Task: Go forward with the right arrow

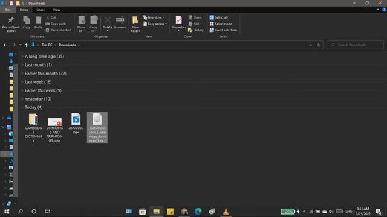Action: (x=13, y=45)
